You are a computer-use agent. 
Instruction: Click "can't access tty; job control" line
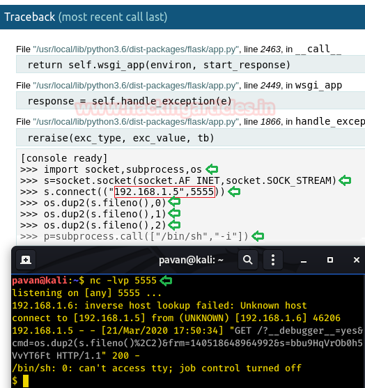tap(157, 368)
